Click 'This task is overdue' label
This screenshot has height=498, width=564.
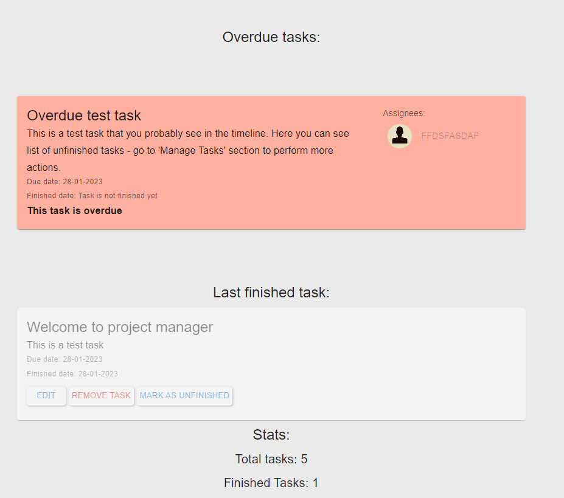point(75,211)
